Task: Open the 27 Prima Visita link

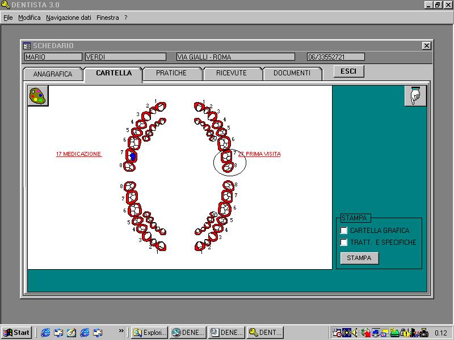Action: pos(259,154)
